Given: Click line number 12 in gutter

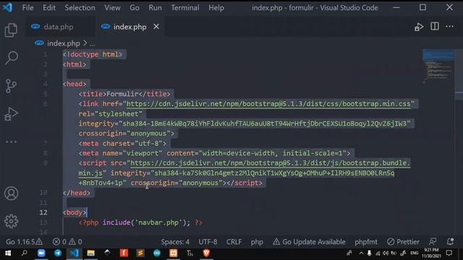Looking at the screenshot, I should click(43, 212).
